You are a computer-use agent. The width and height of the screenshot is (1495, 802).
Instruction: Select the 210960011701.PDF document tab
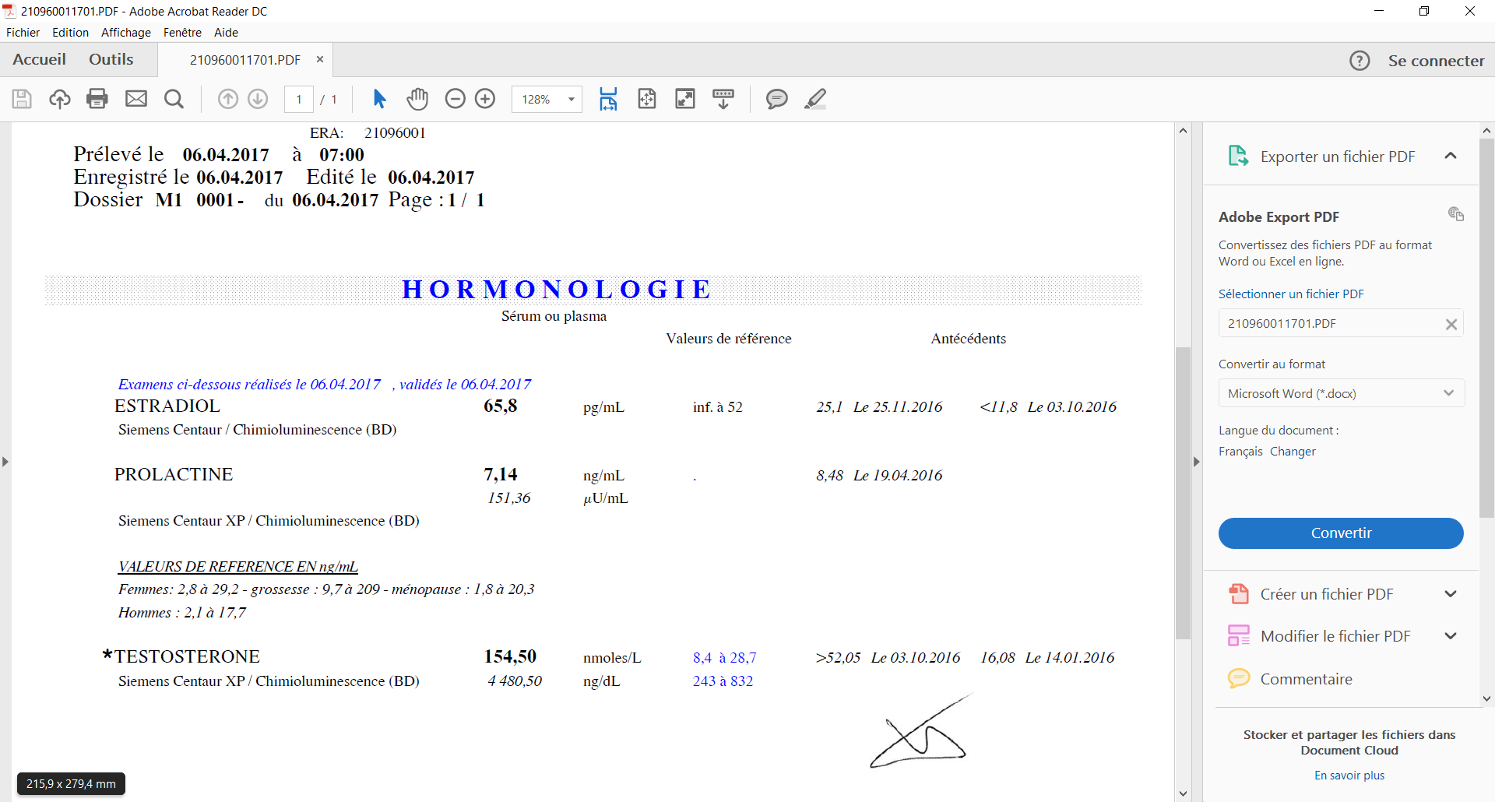245,60
